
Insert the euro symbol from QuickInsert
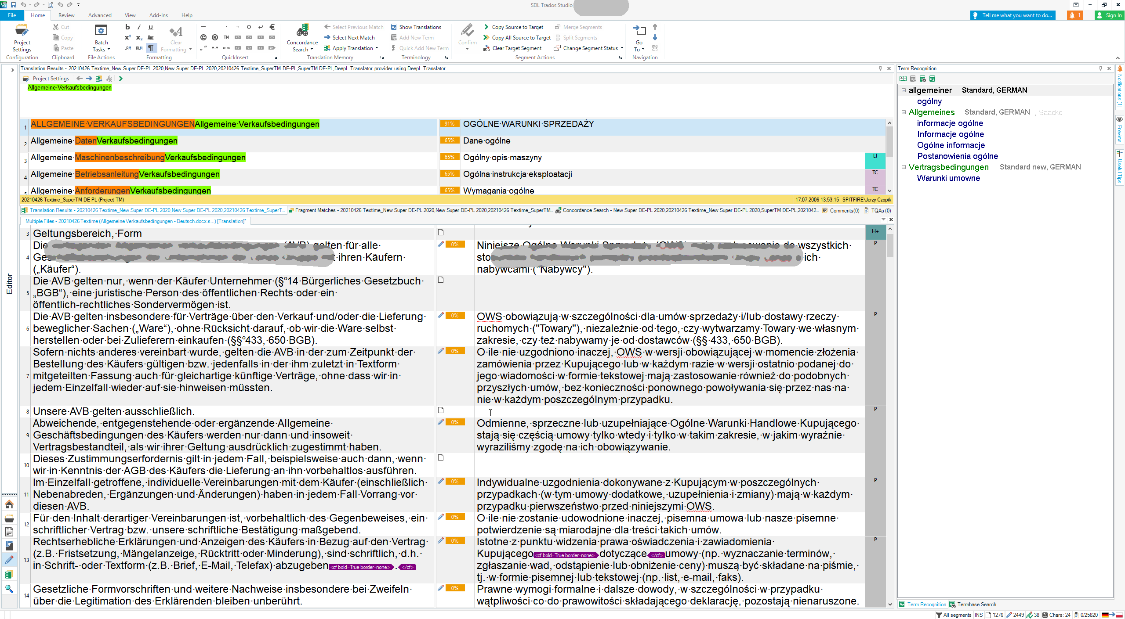coord(272,26)
